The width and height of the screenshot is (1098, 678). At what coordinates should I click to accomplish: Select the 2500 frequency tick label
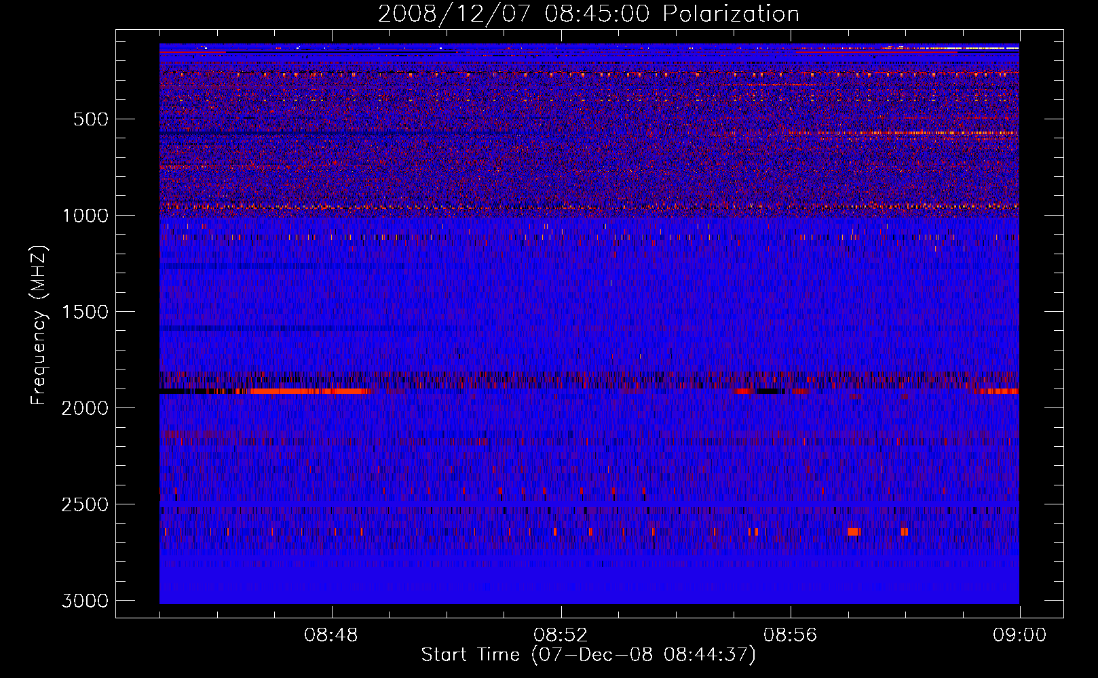pos(85,504)
